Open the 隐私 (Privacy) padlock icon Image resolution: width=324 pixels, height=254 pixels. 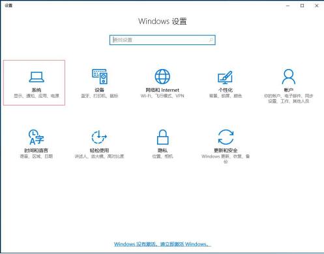(x=162, y=137)
